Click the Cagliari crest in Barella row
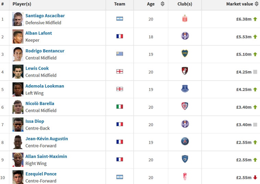 (185, 106)
